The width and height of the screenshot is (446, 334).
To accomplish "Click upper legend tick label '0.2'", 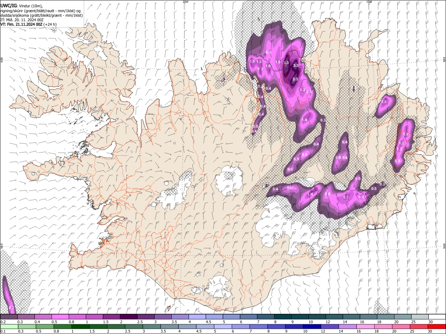I will pos(3,322).
